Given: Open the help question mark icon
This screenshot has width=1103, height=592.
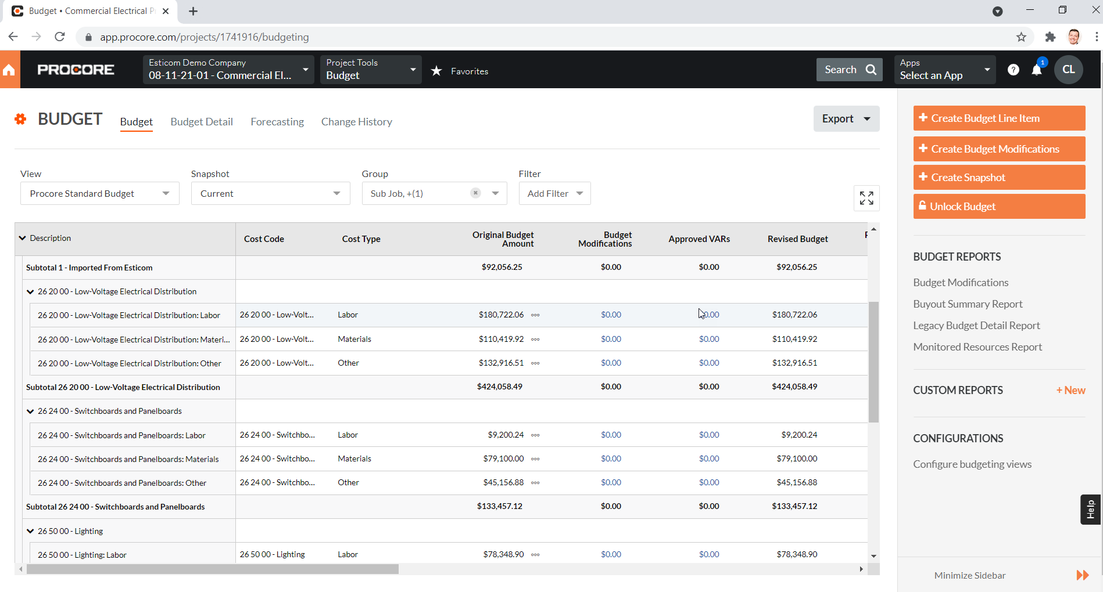Looking at the screenshot, I should click(1013, 70).
